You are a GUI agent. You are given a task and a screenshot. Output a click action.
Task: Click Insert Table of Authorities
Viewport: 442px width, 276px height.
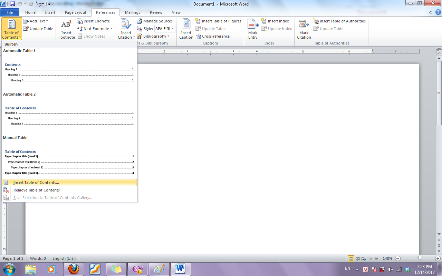click(x=339, y=21)
